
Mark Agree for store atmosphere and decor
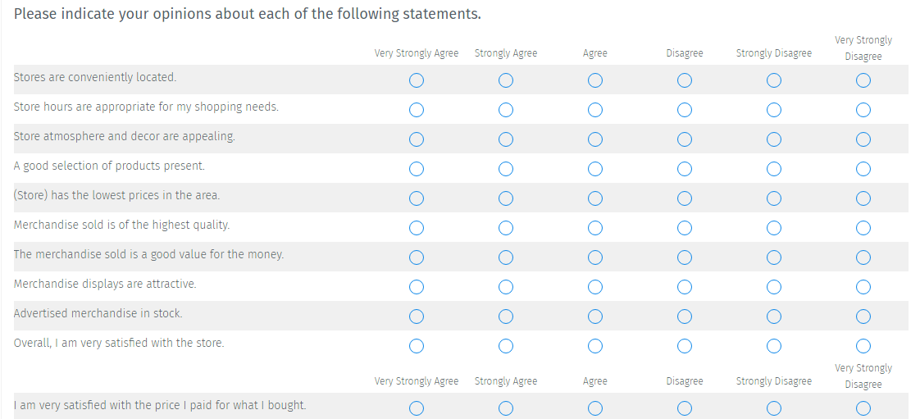[x=595, y=139]
